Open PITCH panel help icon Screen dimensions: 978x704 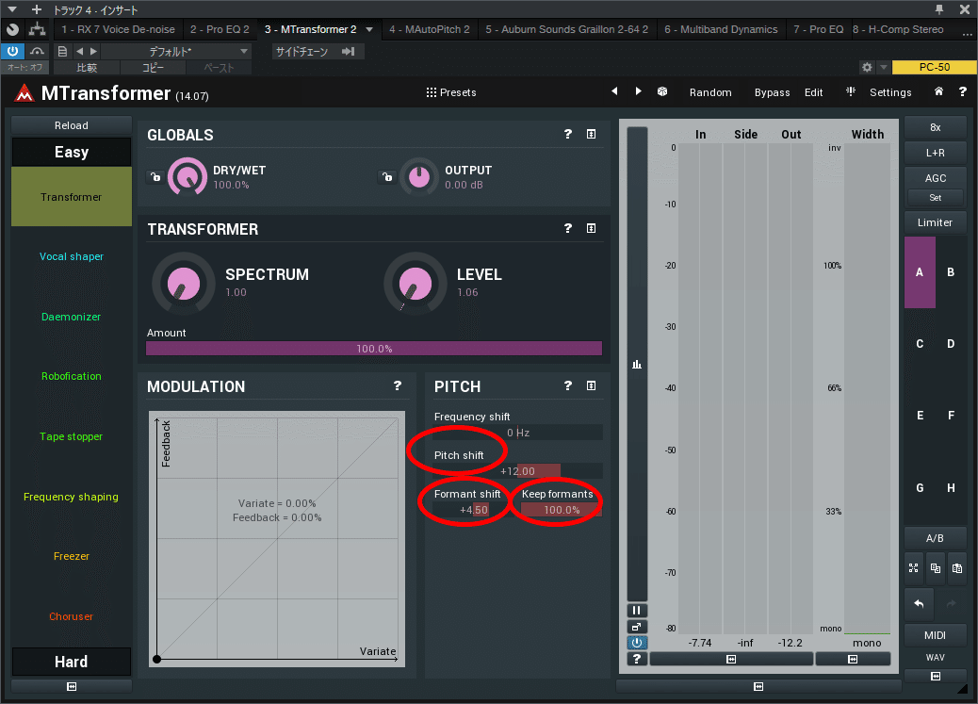click(567, 385)
